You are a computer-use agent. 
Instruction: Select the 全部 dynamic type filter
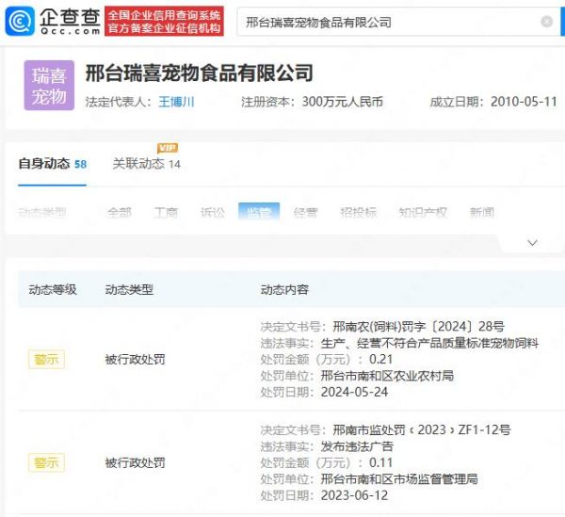(x=120, y=212)
